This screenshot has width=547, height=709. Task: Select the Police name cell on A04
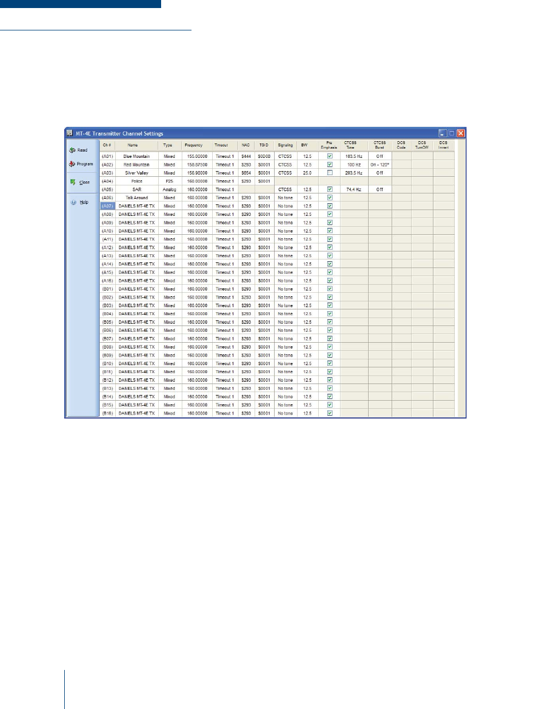pos(136,181)
